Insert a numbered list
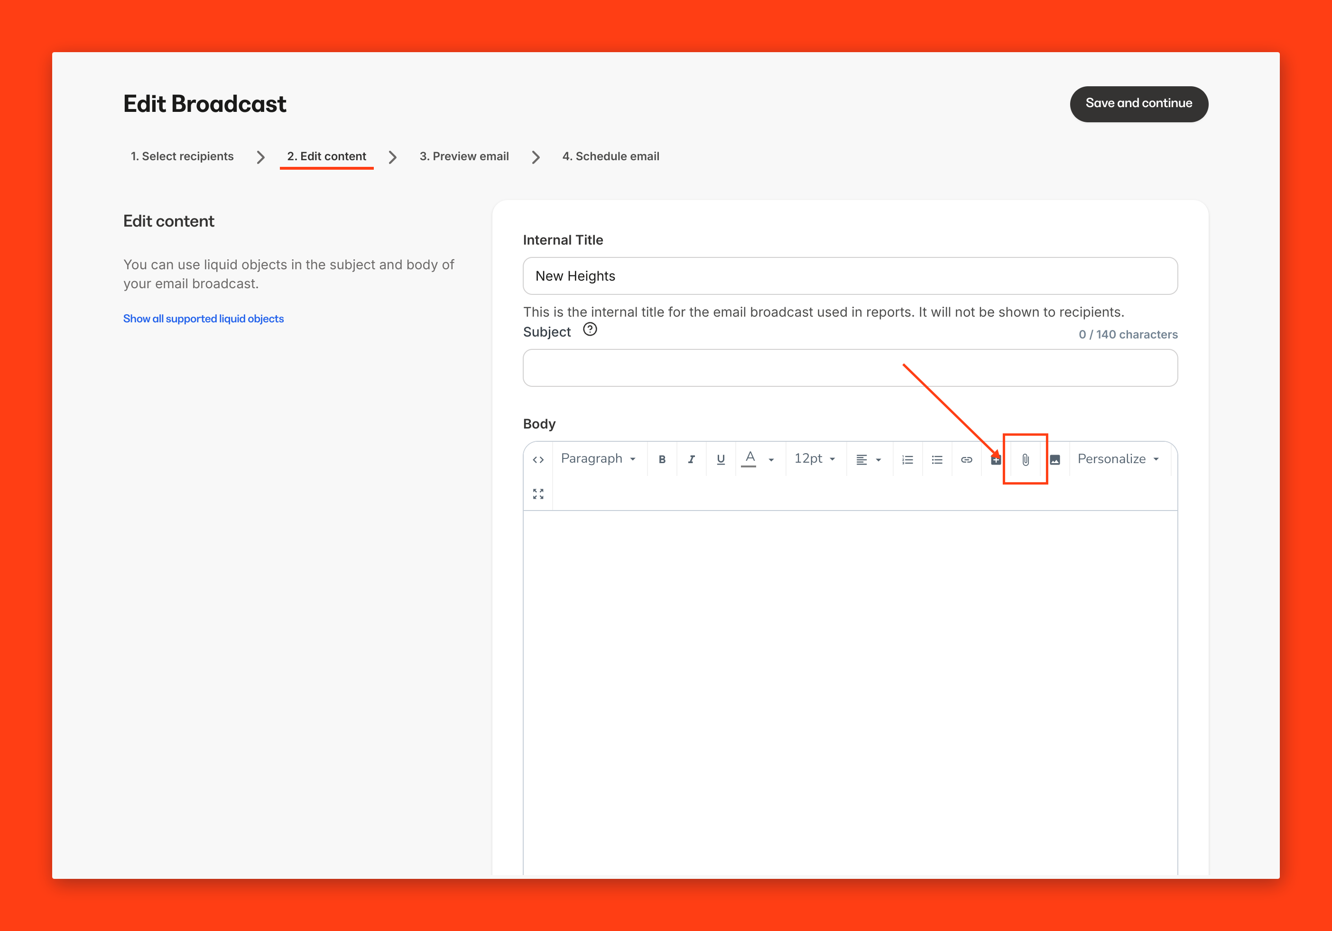 pyautogui.click(x=907, y=460)
